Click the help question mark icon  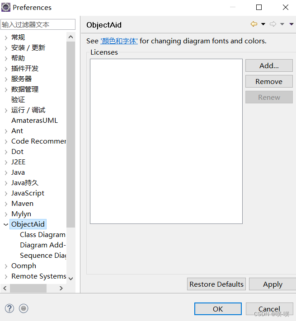9,308
